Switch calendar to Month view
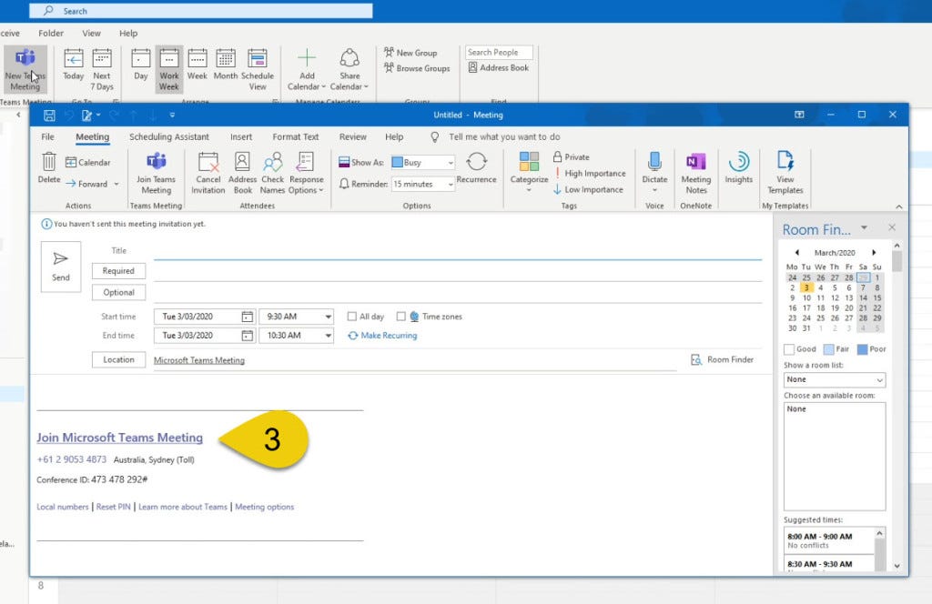The height and width of the screenshot is (604, 932). tap(226, 65)
